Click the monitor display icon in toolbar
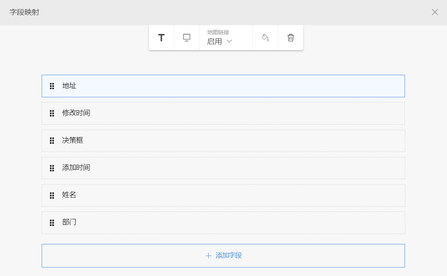This screenshot has height=276, width=447. 187,38
